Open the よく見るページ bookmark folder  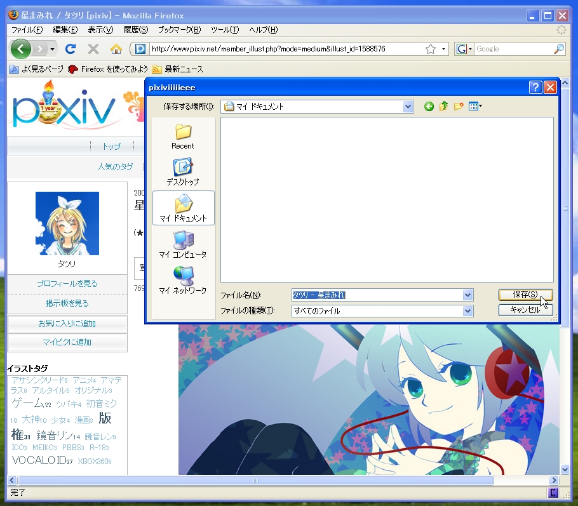(36, 69)
